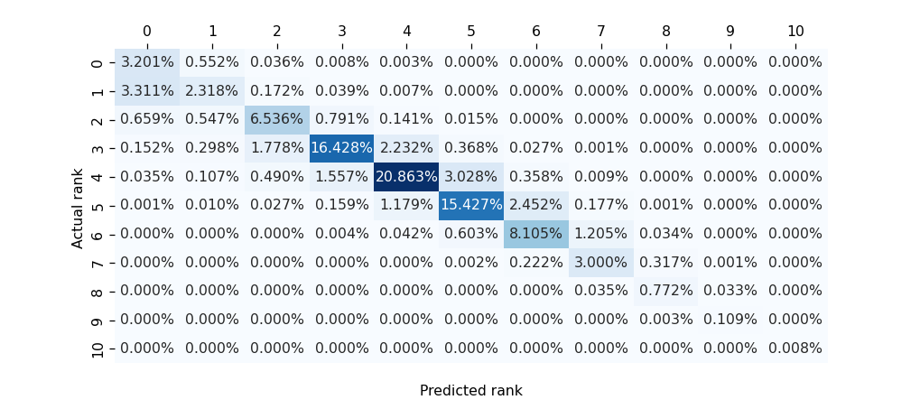Click the 8.105% cell in row 6
This screenshot has height=409, width=920.
click(536, 234)
